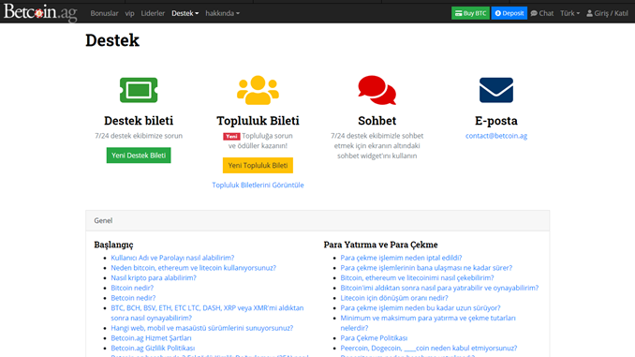Open Betcoin.ag Hizmet Şartları link

tap(151, 338)
